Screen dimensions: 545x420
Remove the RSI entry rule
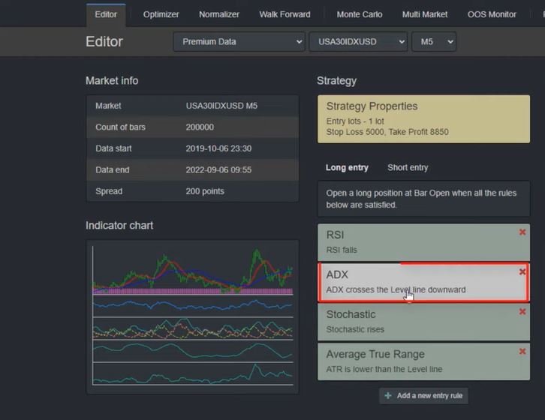click(522, 232)
